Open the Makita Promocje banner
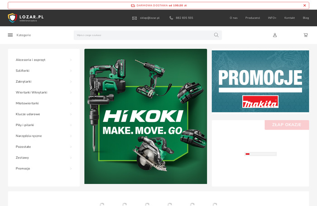Image resolution: width=317 pixels, height=206 pixels. (260, 81)
